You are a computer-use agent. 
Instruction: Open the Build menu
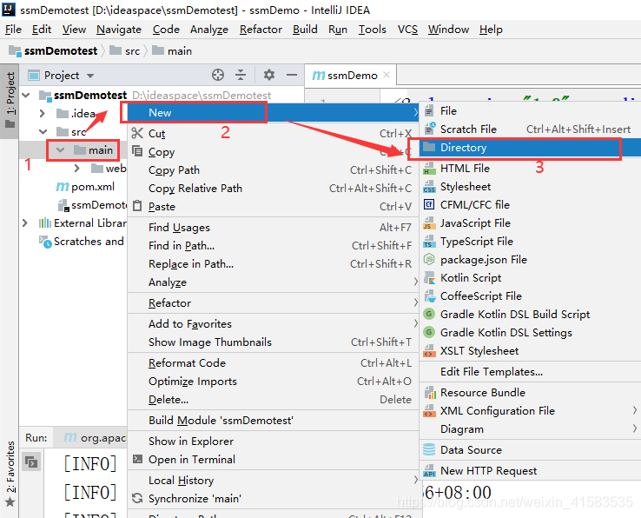tap(305, 30)
